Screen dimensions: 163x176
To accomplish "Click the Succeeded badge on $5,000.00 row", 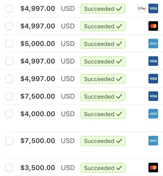I will [103, 44].
